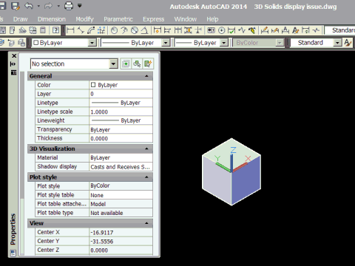Click the Properties palette vertical scrollbar
Viewport: 355px width, 266px height.
(22, 163)
